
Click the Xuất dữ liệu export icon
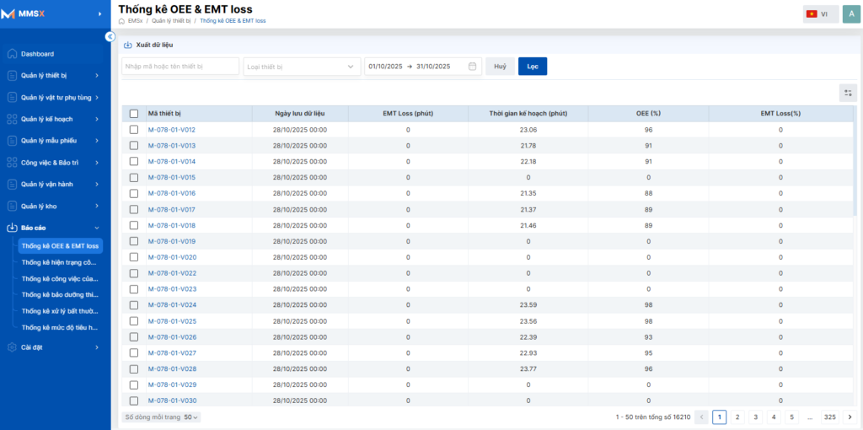128,46
